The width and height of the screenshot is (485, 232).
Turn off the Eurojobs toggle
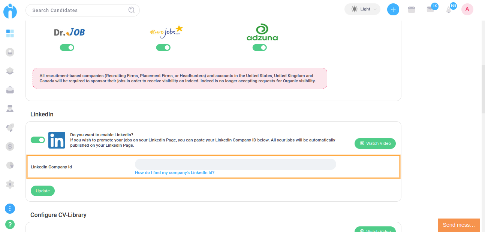click(x=163, y=48)
